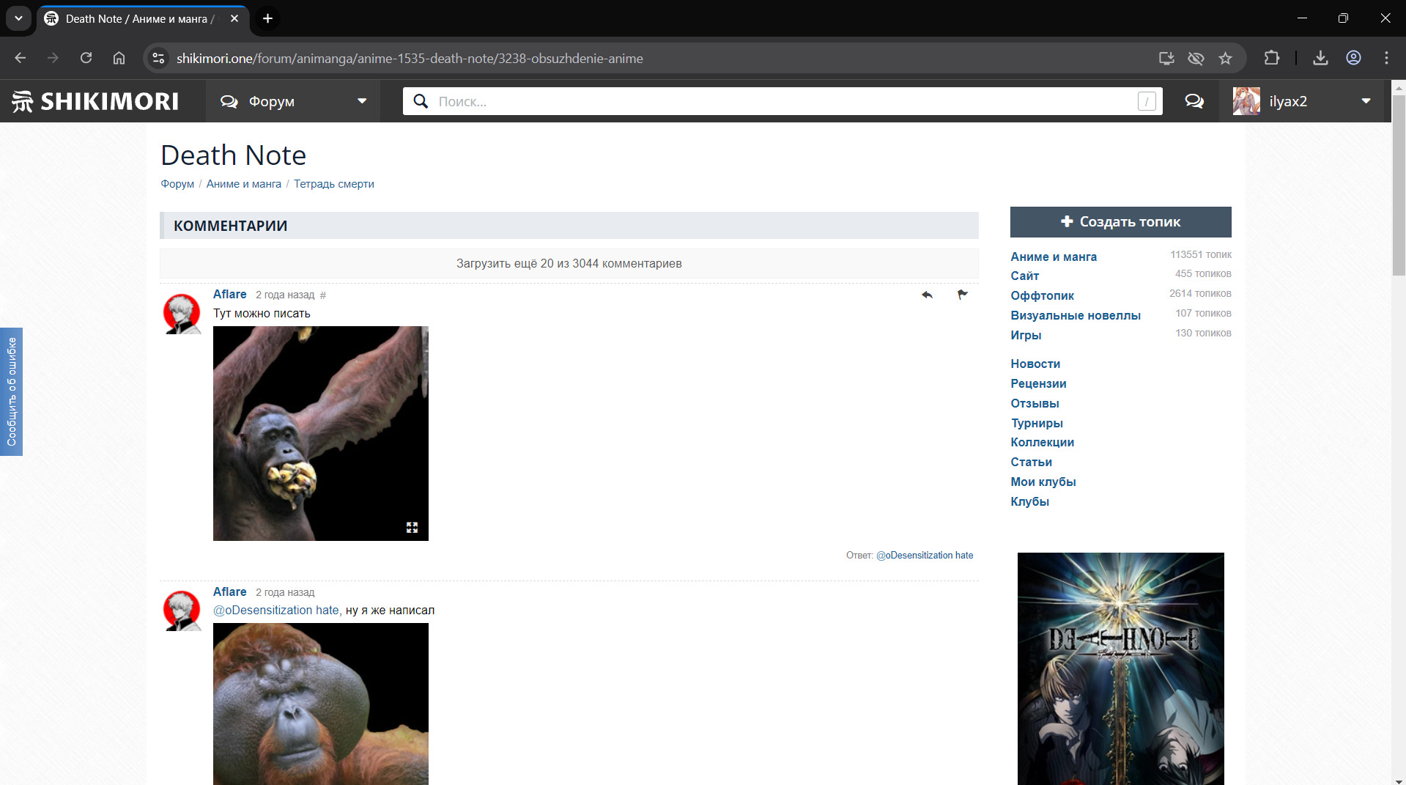The width and height of the screenshot is (1406, 785).
Task: Click the Shikimori logo to go home
Action: click(x=95, y=101)
